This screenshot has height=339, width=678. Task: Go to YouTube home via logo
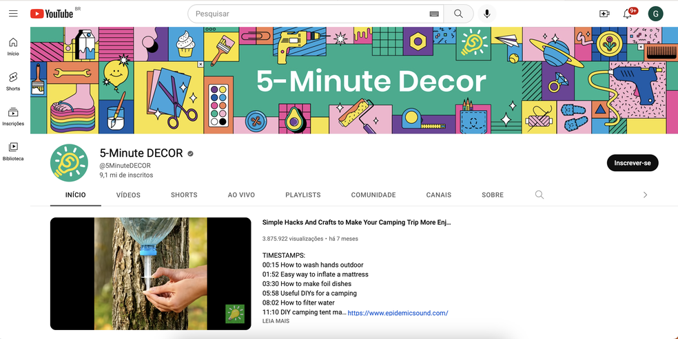pos(52,14)
